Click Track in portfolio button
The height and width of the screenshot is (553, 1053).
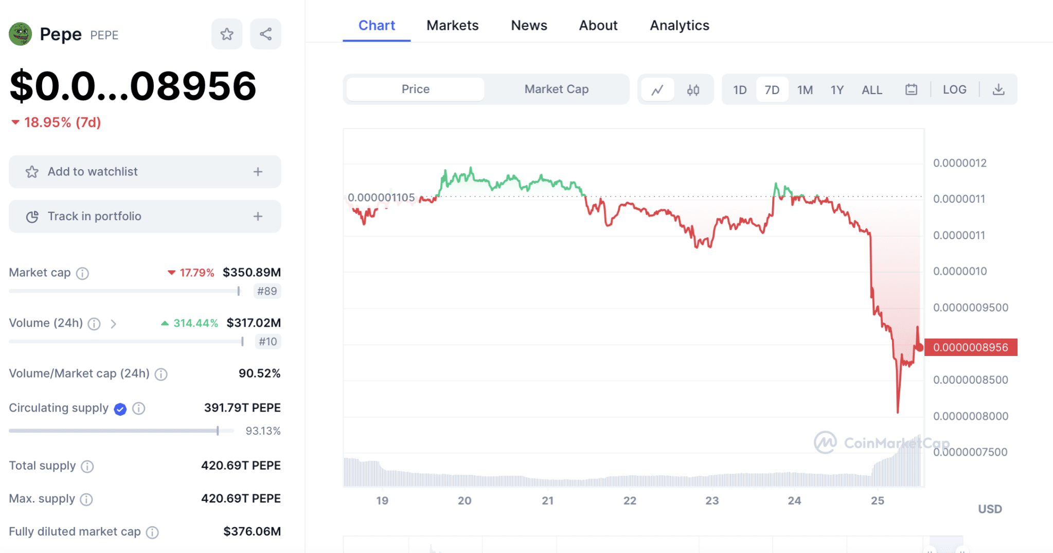point(145,217)
